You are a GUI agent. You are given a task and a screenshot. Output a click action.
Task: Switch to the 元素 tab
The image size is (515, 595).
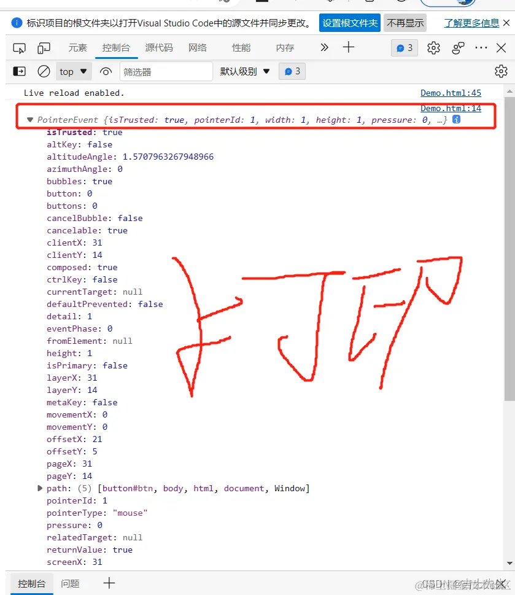[x=78, y=48]
